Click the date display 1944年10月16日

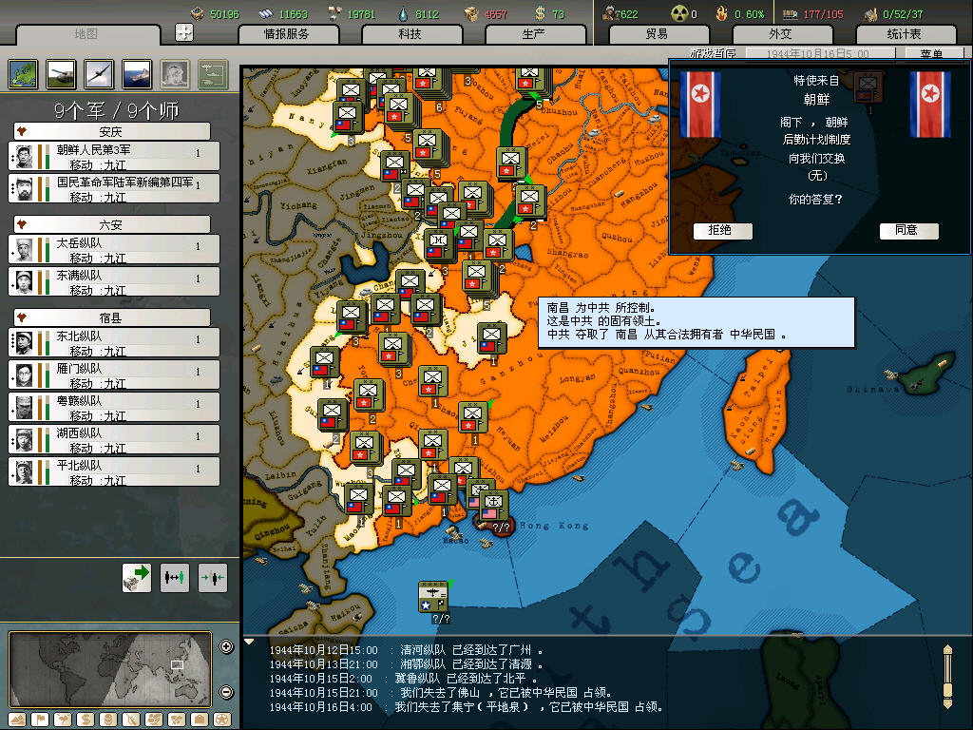pos(820,53)
